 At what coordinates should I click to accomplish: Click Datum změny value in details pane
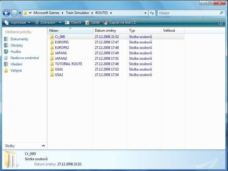pos(69,164)
